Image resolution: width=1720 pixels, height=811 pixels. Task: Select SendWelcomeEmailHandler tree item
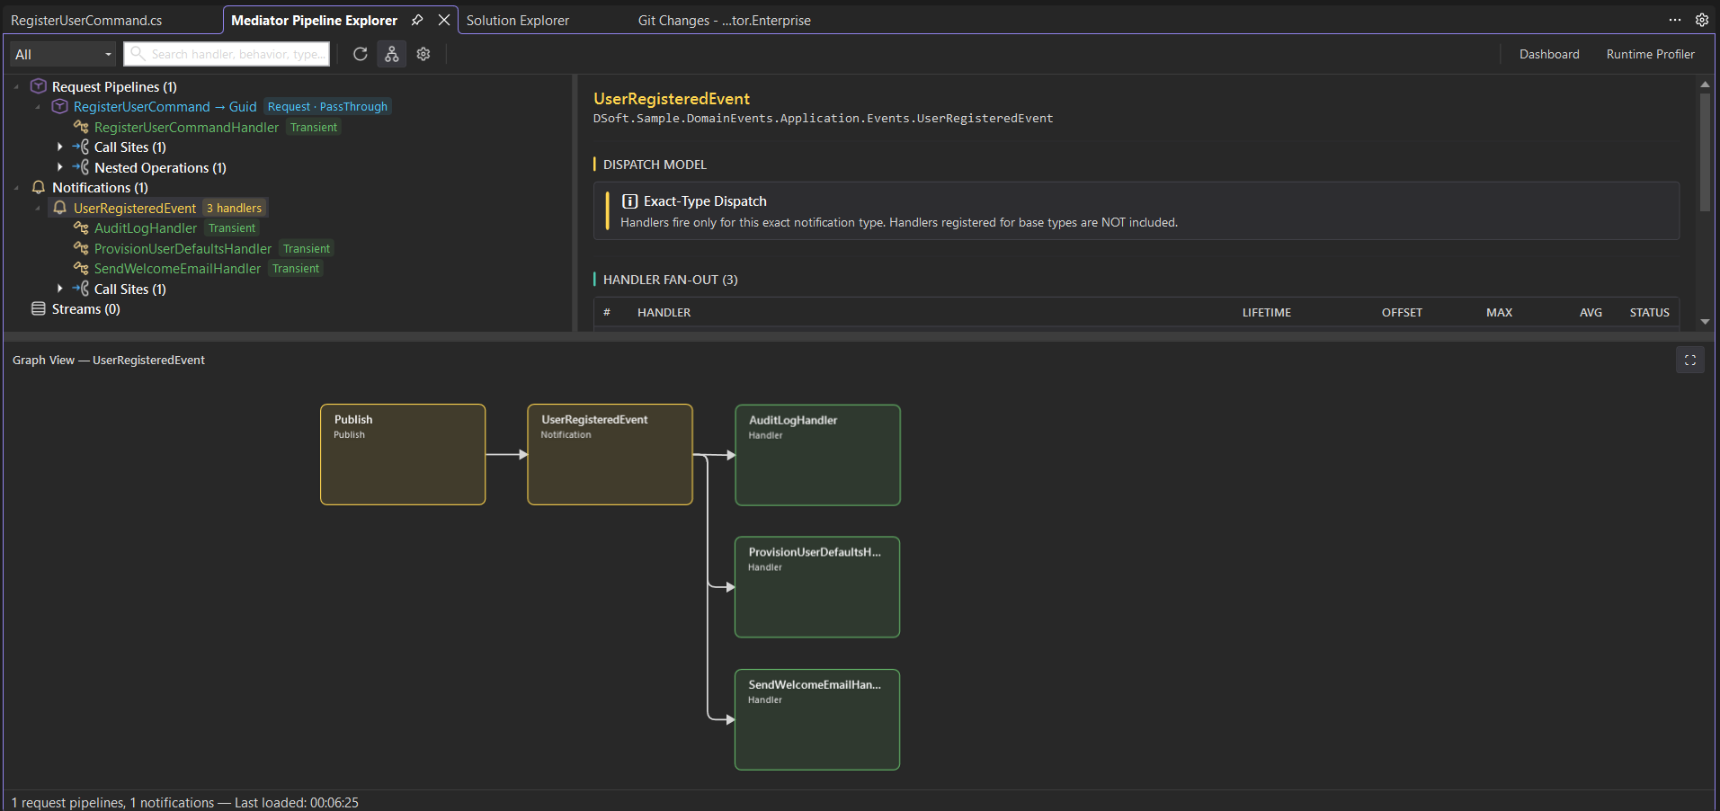click(x=177, y=269)
